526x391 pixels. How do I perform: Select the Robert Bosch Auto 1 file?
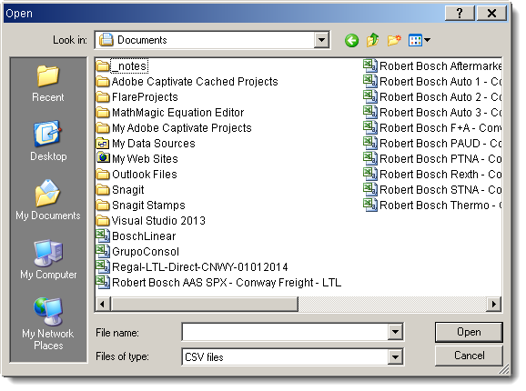click(432, 82)
